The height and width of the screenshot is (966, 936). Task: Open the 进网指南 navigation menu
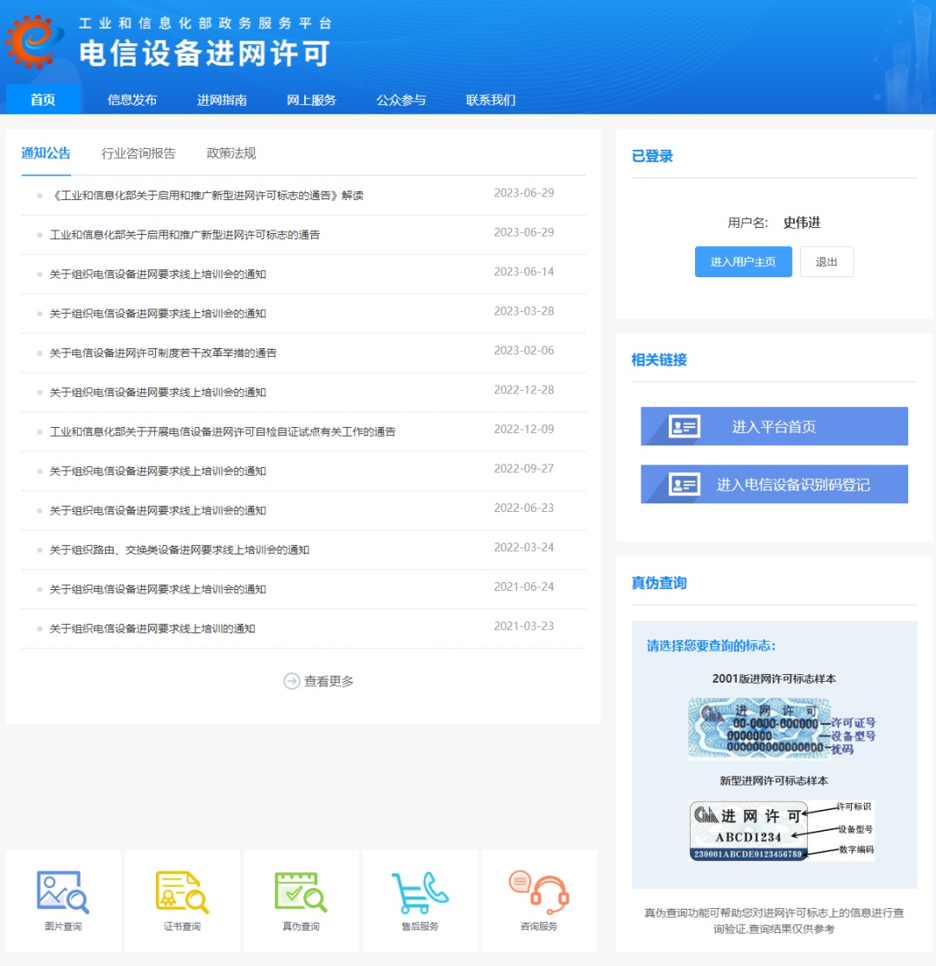click(224, 100)
